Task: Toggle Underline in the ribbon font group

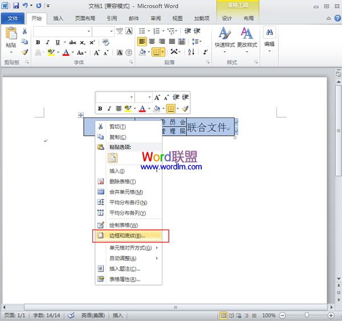Action: pyautogui.click(x=58, y=42)
